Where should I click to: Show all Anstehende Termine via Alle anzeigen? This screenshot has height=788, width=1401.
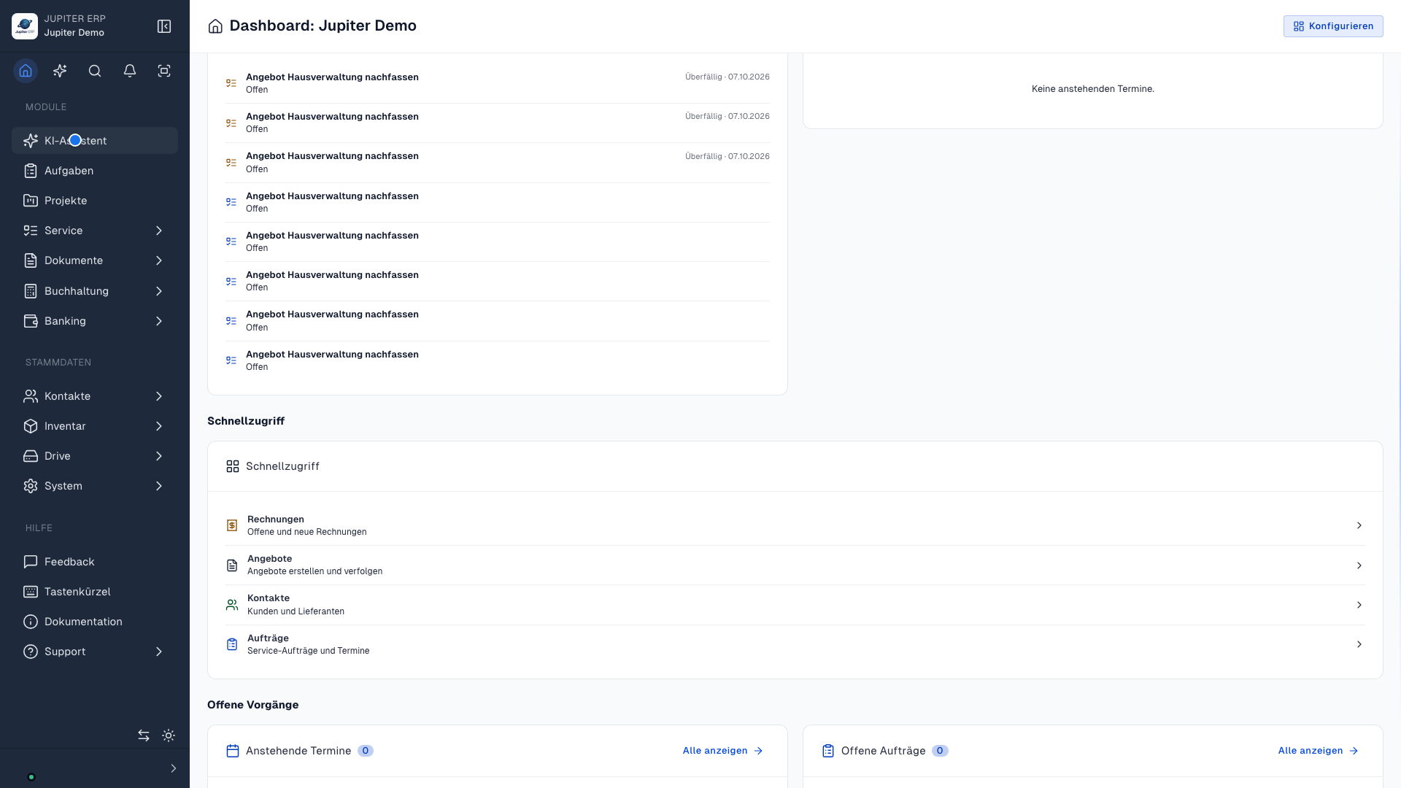point(722,751)
